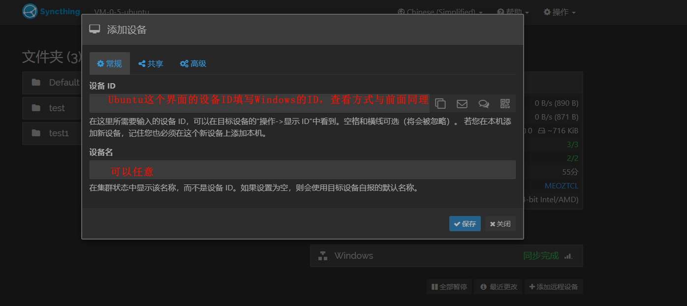
Task: Click the 同步完成 status text
Action: (541, 256)
